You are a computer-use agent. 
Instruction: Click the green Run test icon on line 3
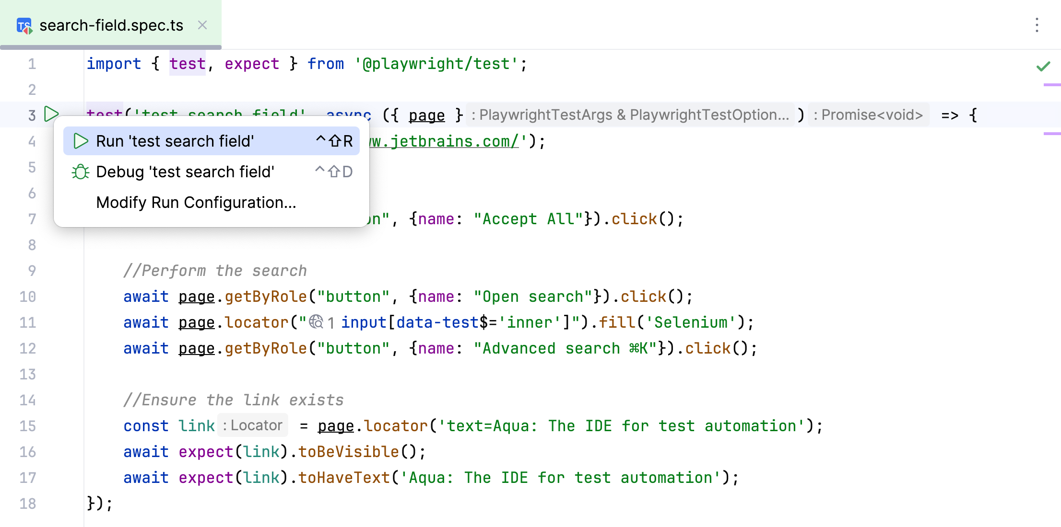53,114
